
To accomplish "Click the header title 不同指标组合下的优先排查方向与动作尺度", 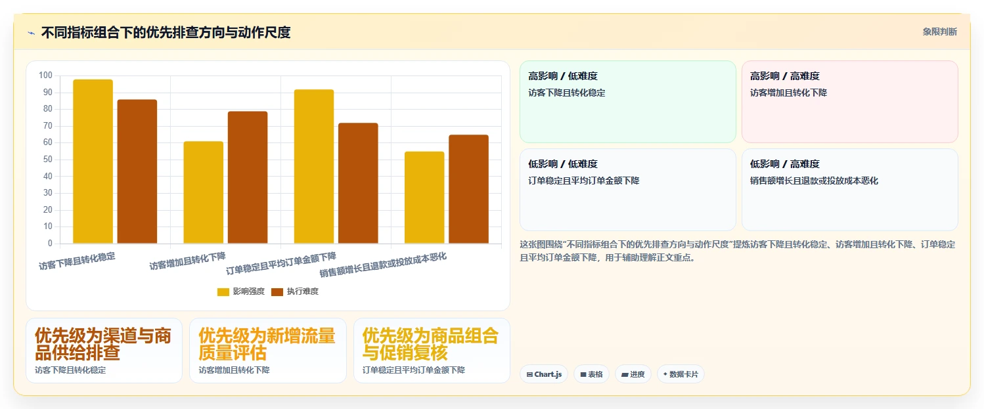I will (x=166, y=32).
